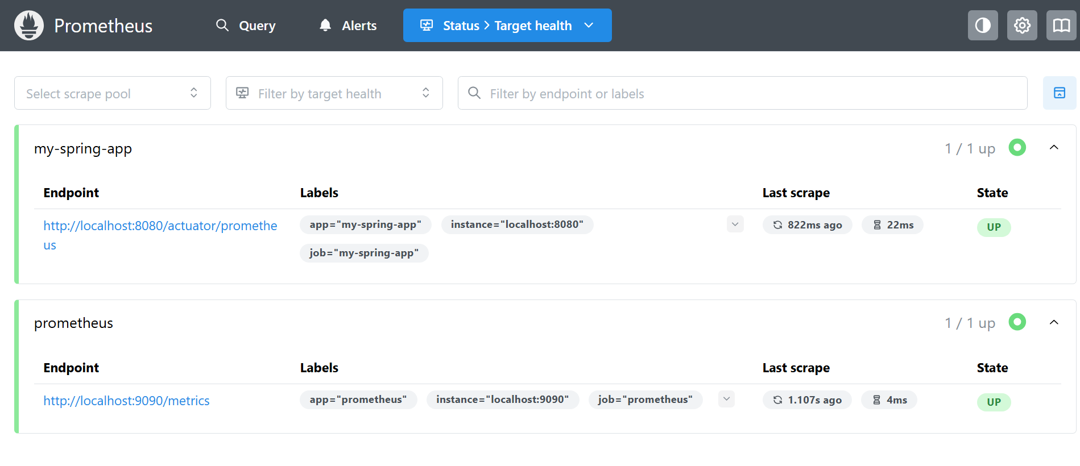The image size is (1080, 466).
Task: Click the green health ring for prometheus pool
Action: point(1017,322)
